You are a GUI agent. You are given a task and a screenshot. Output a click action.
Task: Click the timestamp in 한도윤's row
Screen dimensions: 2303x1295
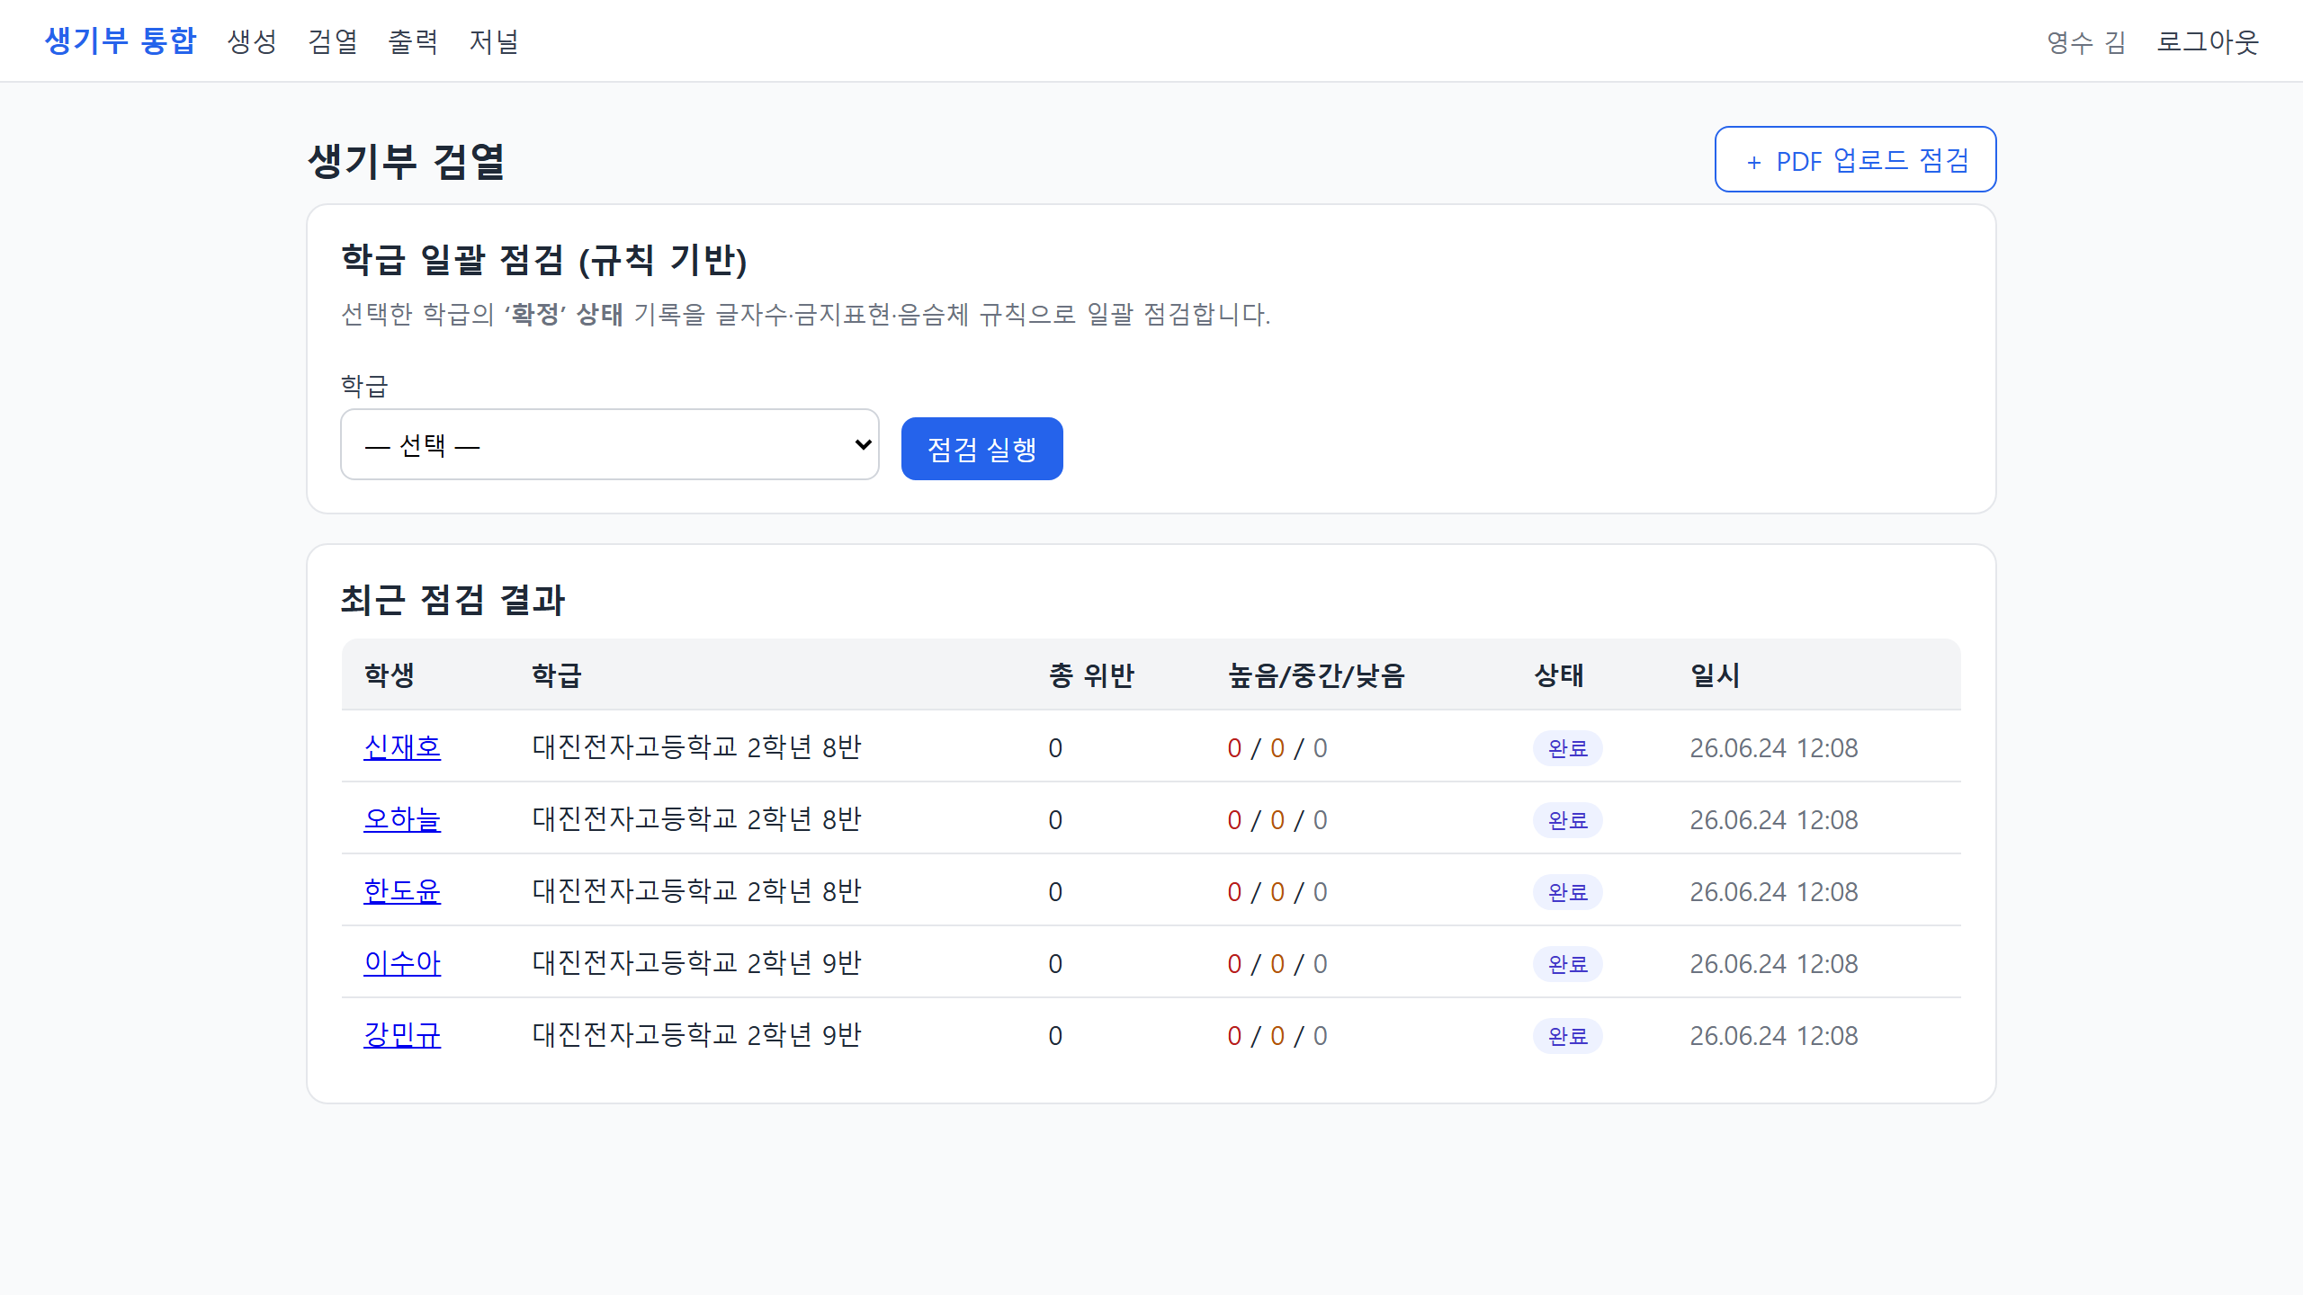pos(1773,892)
